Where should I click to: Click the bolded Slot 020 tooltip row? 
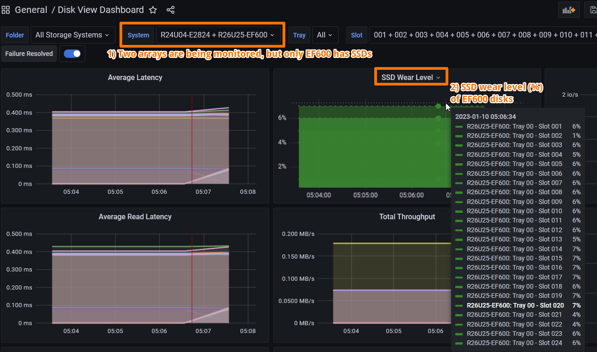[518, 305]
